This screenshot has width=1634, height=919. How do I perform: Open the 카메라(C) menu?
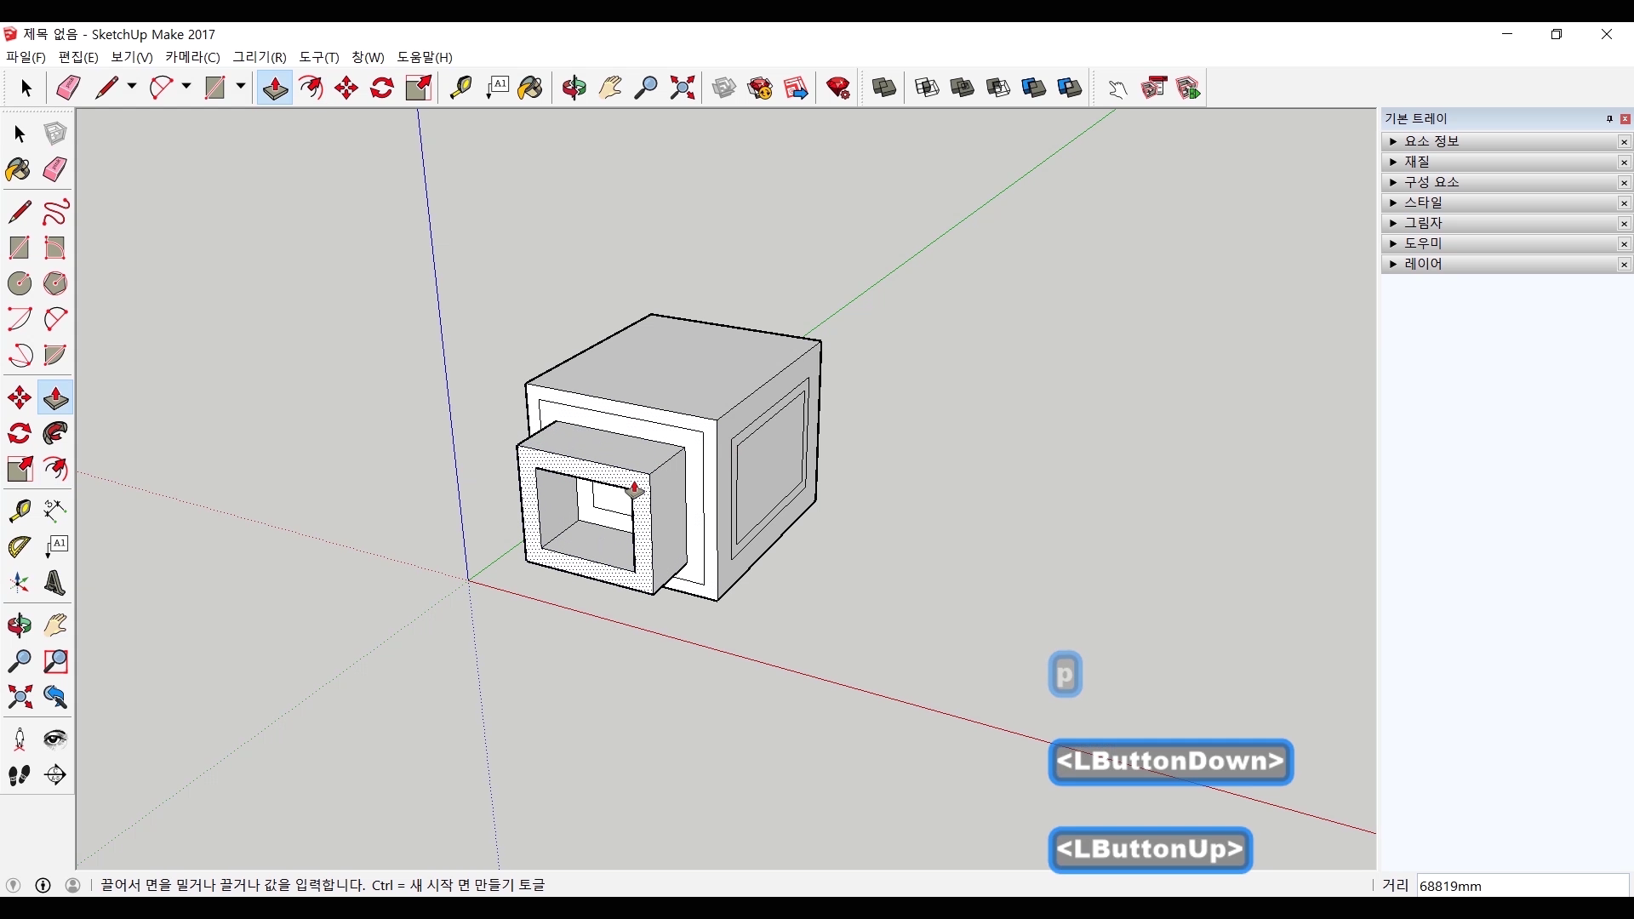192,57
